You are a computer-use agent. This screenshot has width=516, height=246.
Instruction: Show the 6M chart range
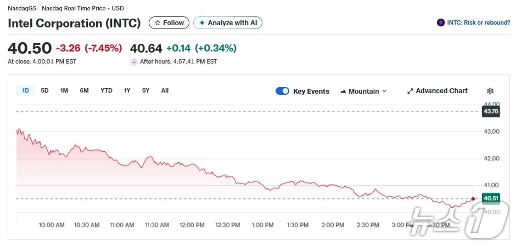point(84,90)
